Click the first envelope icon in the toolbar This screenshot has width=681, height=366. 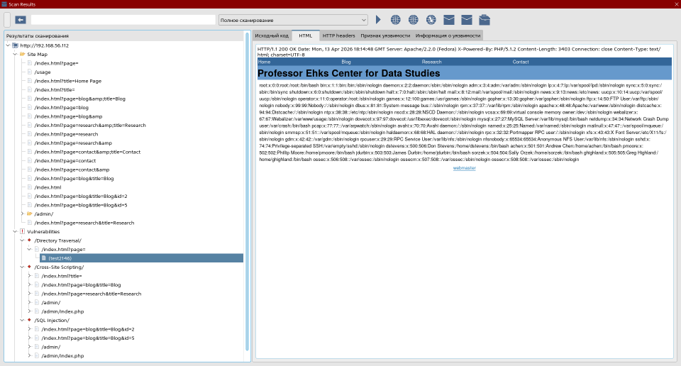[449, 20]
